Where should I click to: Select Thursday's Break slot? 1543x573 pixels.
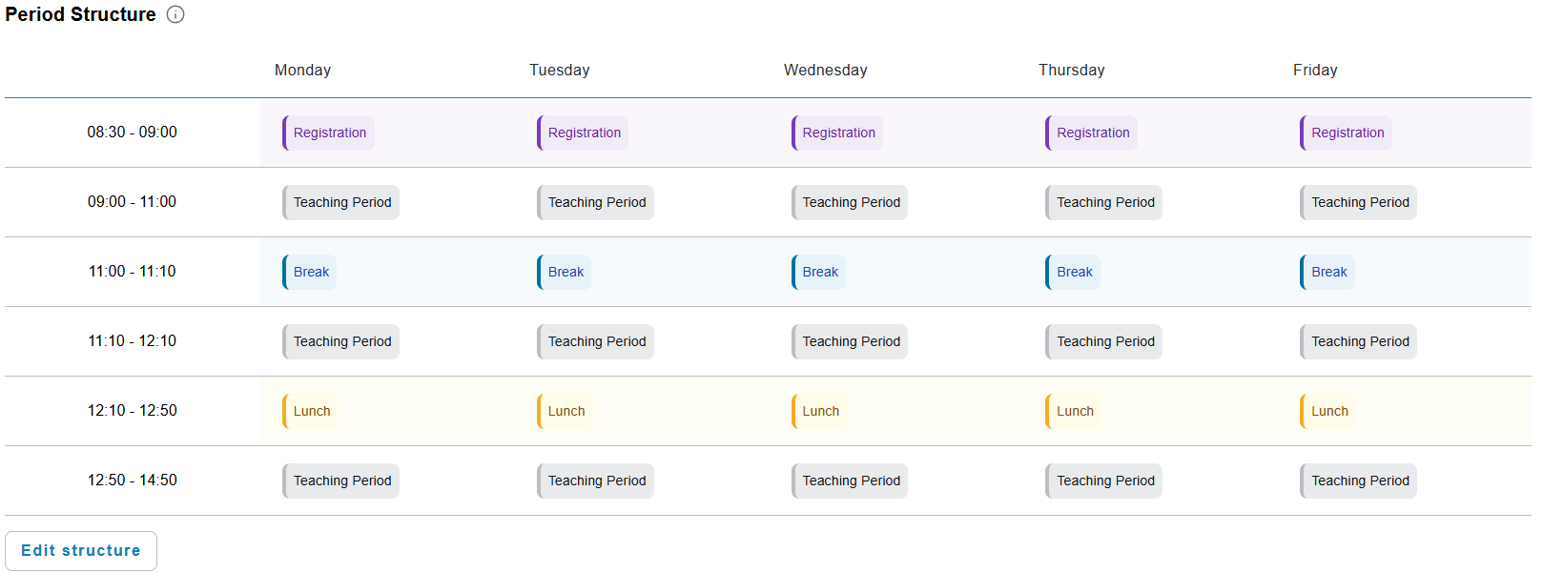(1073, 272)
